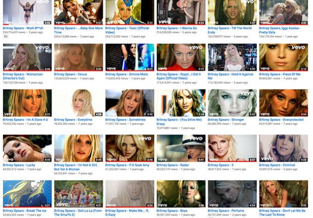Image resolution: width=313 pixels, height=218 pixels.
Task: Open the Work B**ch video thumbnail
Action: [27, 13]
